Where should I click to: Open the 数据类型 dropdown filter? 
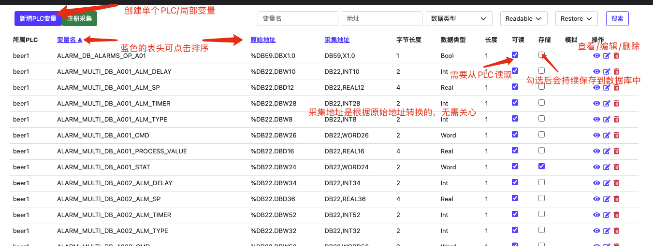click(458, 19)
